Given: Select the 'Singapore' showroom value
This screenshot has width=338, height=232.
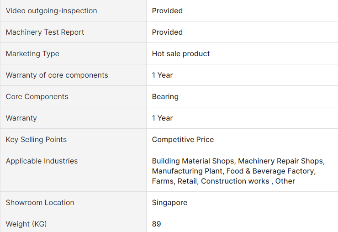Looking at the screenshot, I should (x=169, y=202).
